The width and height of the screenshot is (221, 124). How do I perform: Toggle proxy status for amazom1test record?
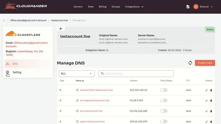coord(164,90)
